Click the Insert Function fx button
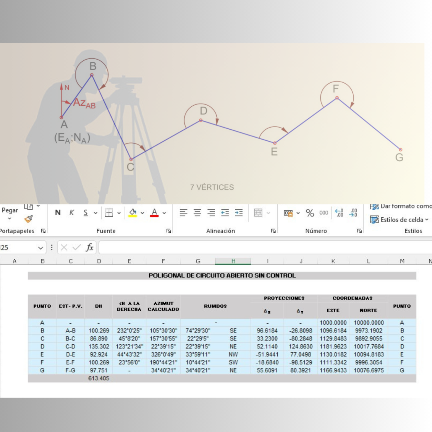The height and width of the screenshot is (432, 432). [90, 248]
